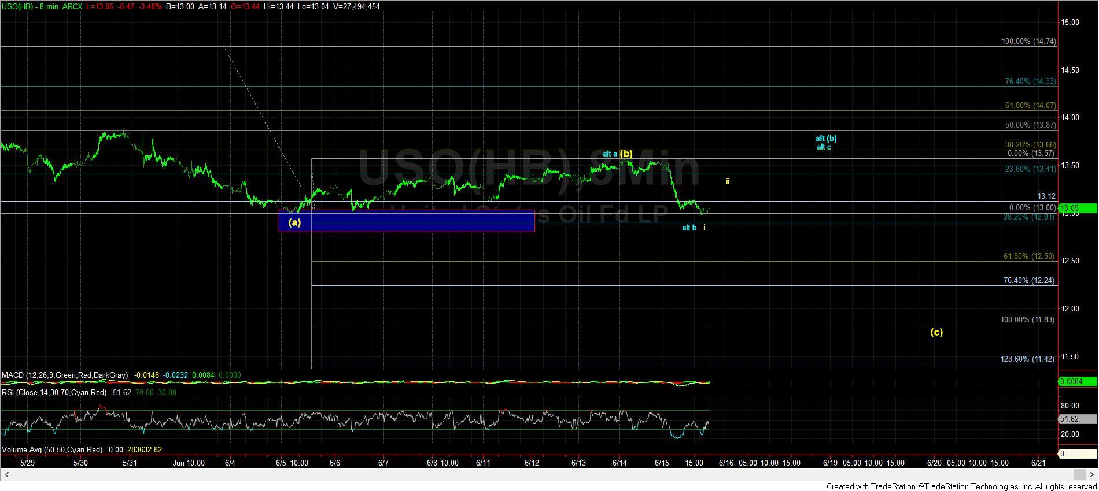Click the green 0.0084 MACD value tag

[1078, 381]
